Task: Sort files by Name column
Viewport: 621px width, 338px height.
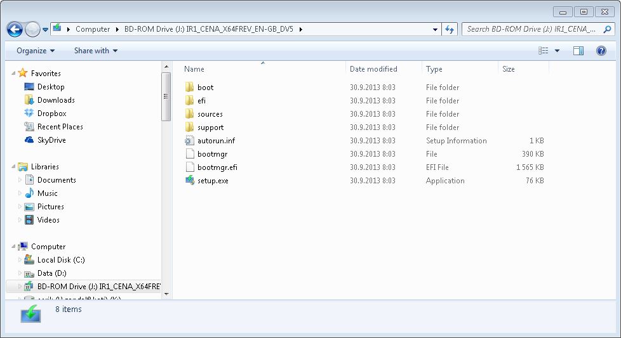Action: tap(194, 68)
